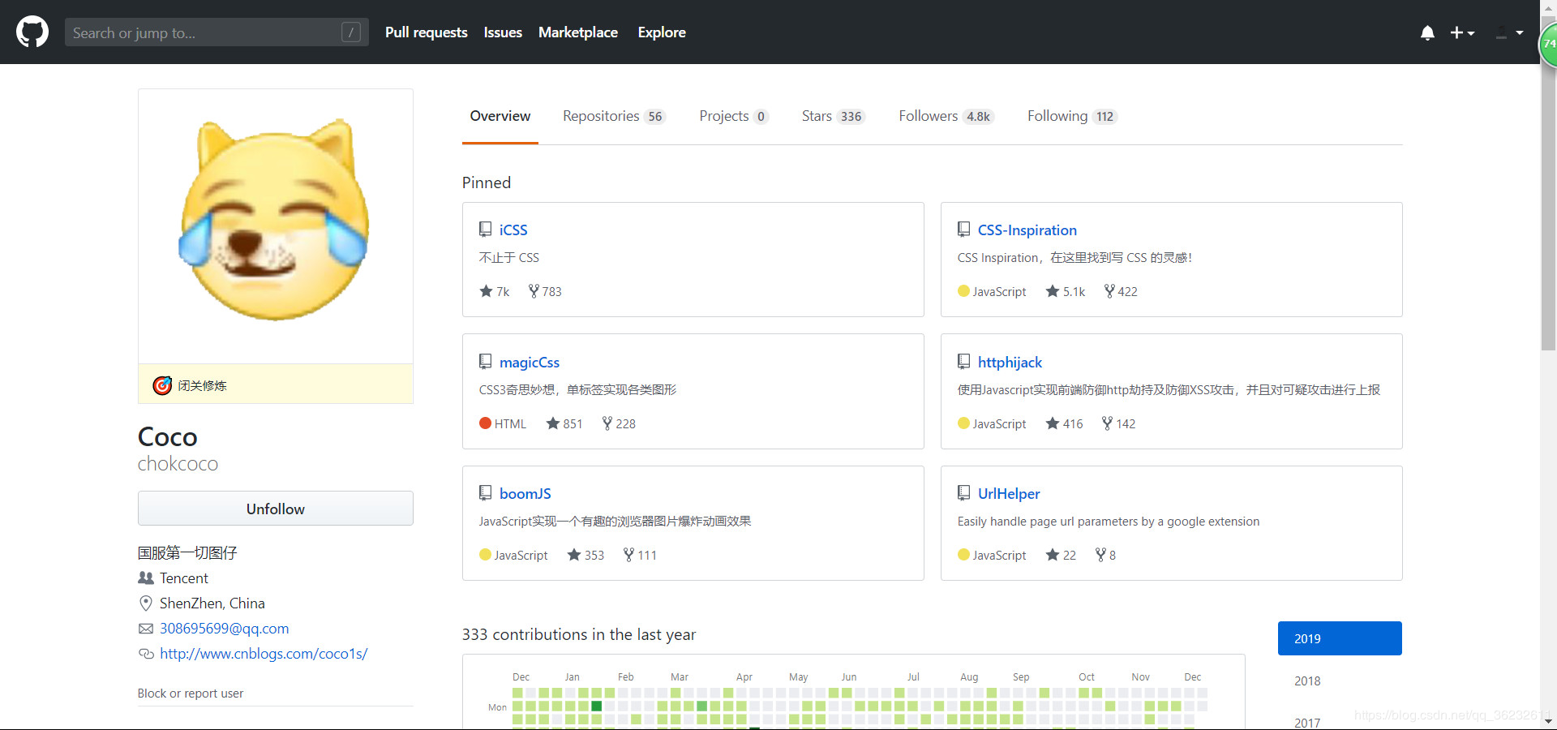The width and height of the screenshot is (1557, 730).
Task: Go to Issues in top navigation
Action: [x=503, y=32]
